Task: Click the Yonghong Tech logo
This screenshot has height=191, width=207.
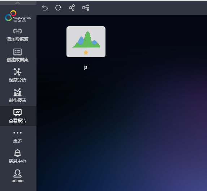Action: point(18,16)
